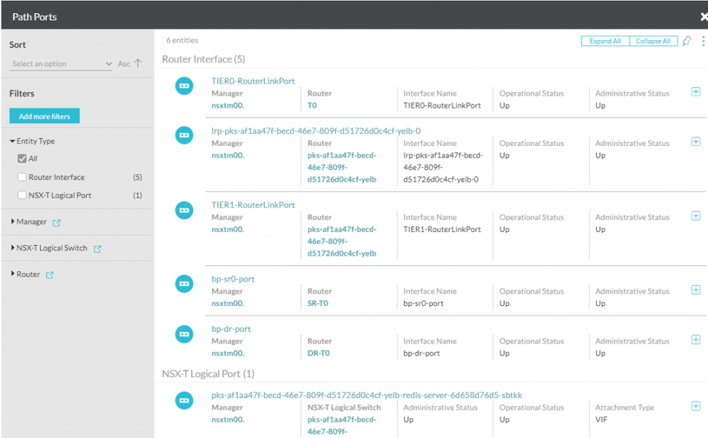This screenshot has height=438, width=708.
Task: Click the round entity icon beside TIER1-RouterLinkPort
Action: coord(184,209)
